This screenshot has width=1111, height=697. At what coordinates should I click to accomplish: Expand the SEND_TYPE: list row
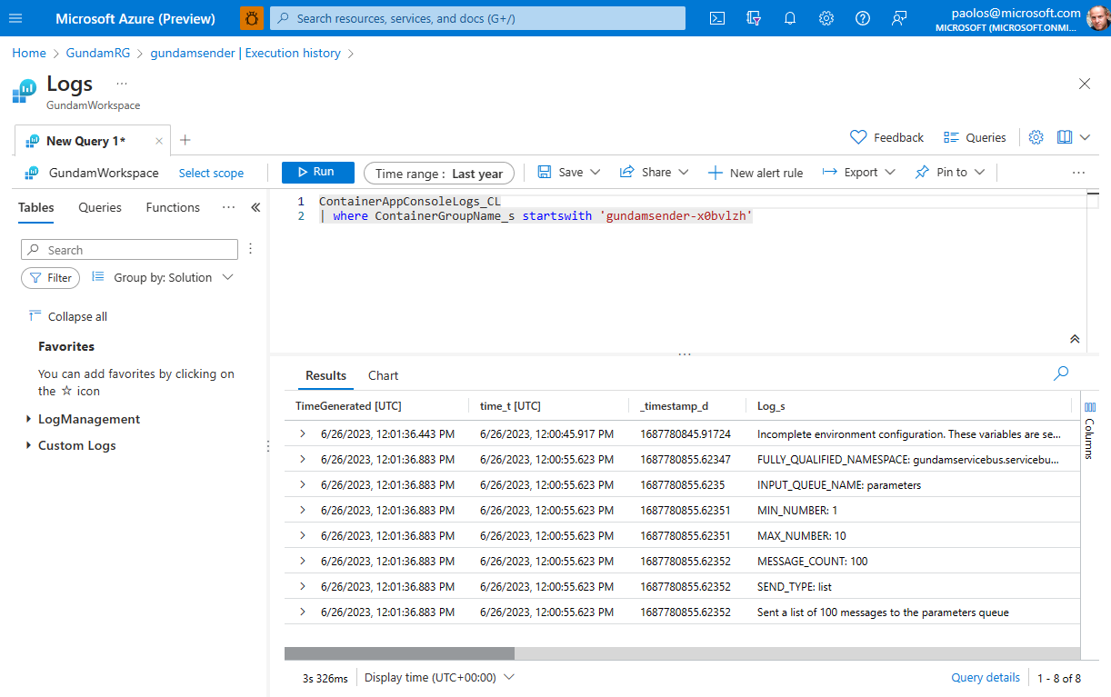(303, 587)
